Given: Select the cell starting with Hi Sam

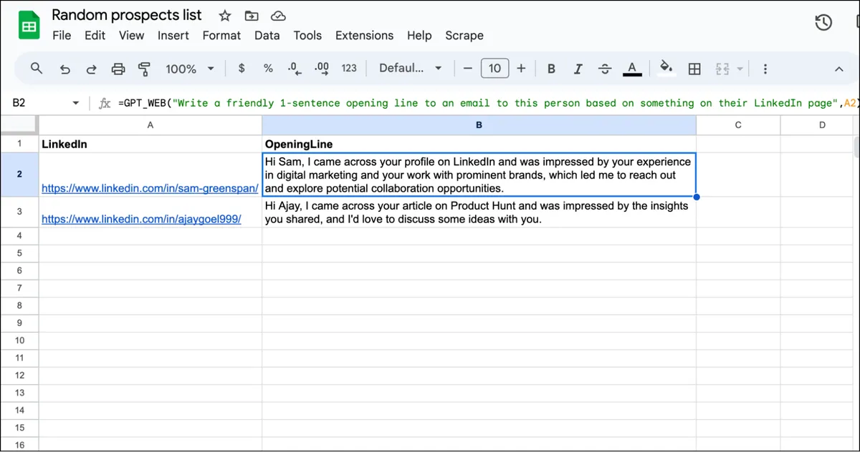Looking at the screenshot, I should 479,175.
